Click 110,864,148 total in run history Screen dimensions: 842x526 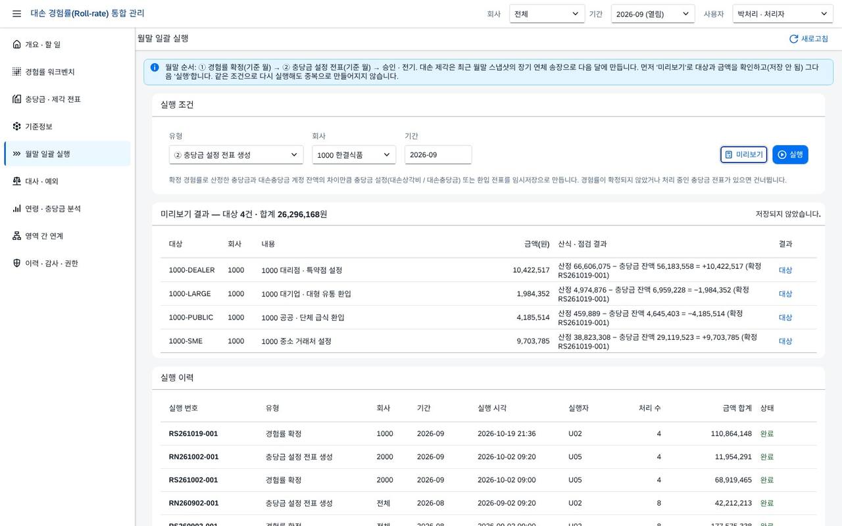[x=731, y=434]
